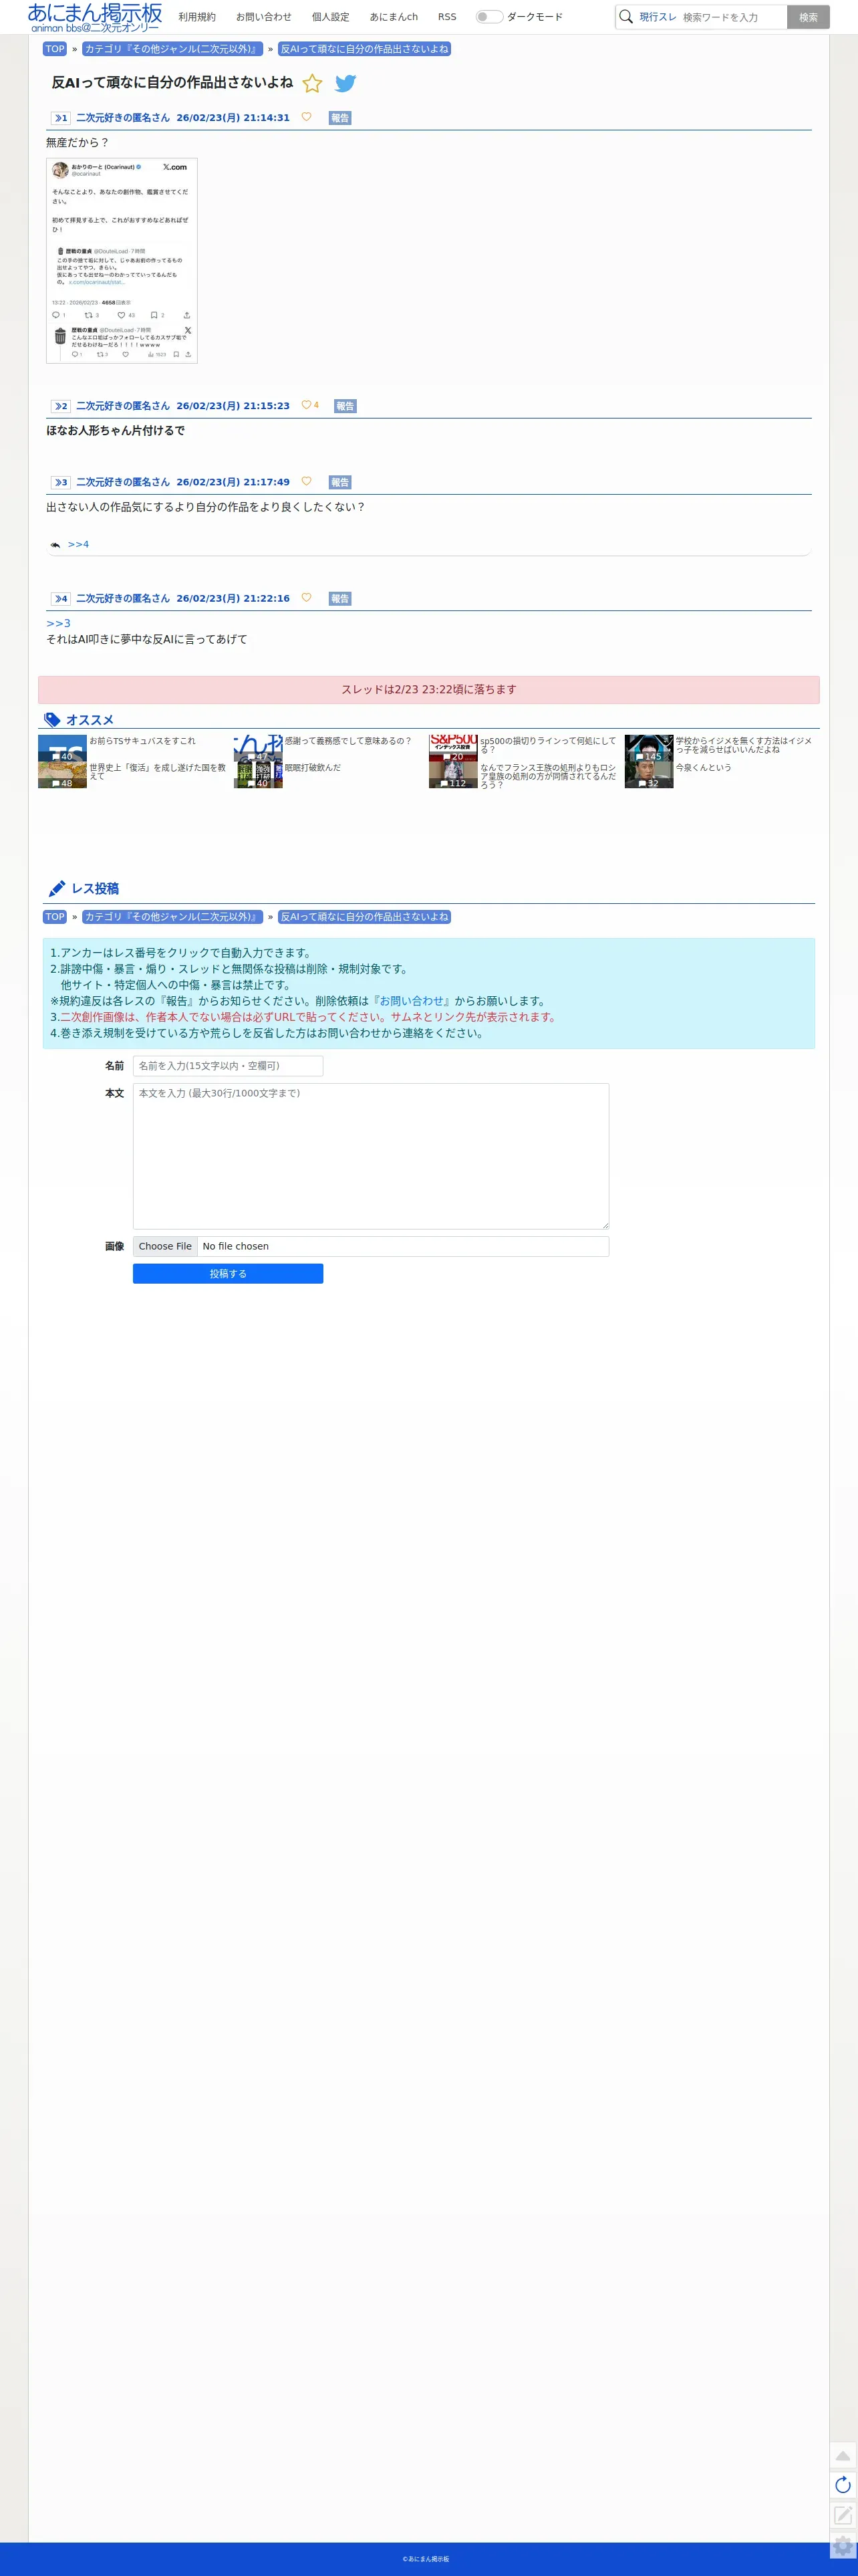Screen dimensions: 858x2576
Task: Click Choose File for 画像 upload
Action: 165,1246
